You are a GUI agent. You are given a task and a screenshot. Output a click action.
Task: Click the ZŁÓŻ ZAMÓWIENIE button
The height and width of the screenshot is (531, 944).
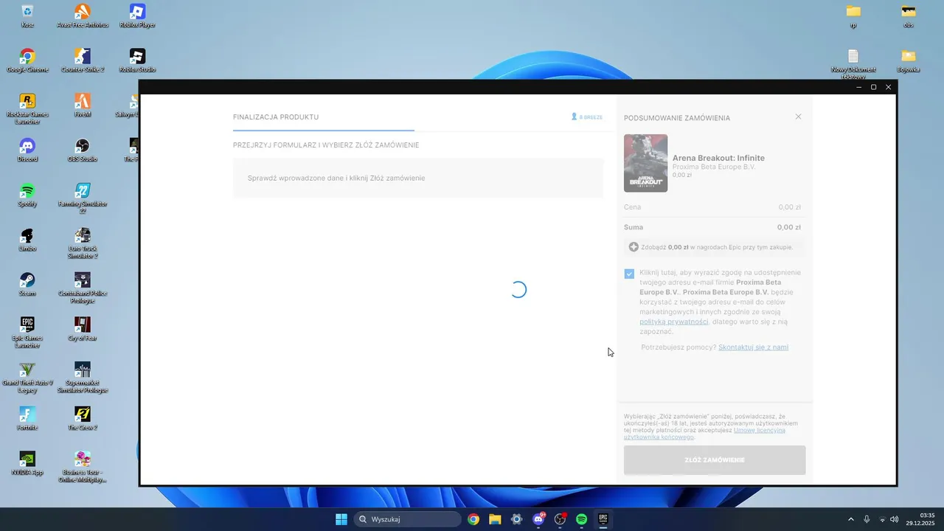[715, 460]
